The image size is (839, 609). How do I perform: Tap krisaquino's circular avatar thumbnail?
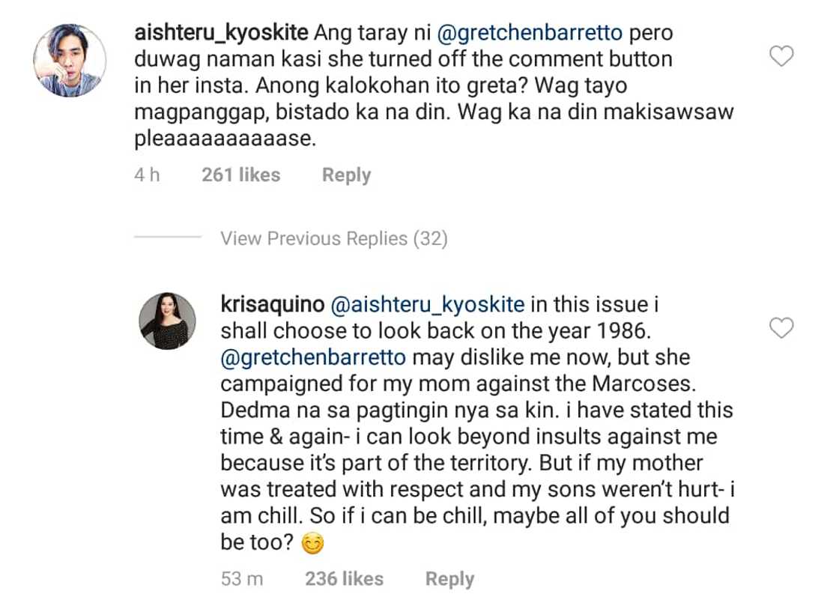pos(166,321)
